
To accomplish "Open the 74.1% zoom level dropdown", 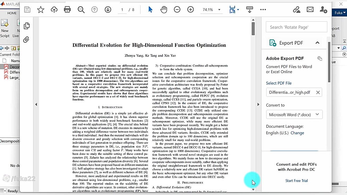I will pos(212,10).
